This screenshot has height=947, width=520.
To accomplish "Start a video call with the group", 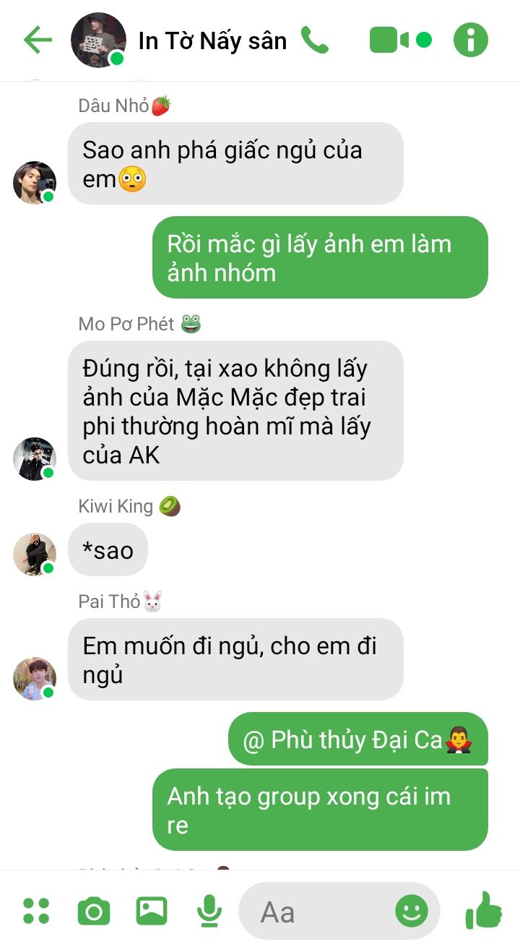I will point(389,40).
